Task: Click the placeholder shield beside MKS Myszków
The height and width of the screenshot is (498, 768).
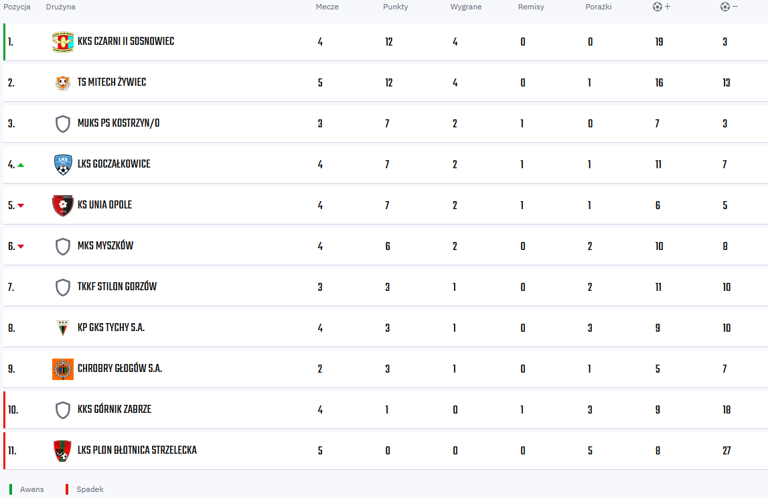Action: point(63,247)
